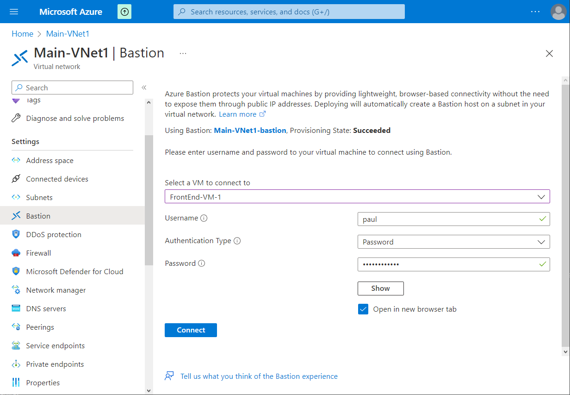Click the sidebar Search field
570x395 pixels.
[72, 88]
